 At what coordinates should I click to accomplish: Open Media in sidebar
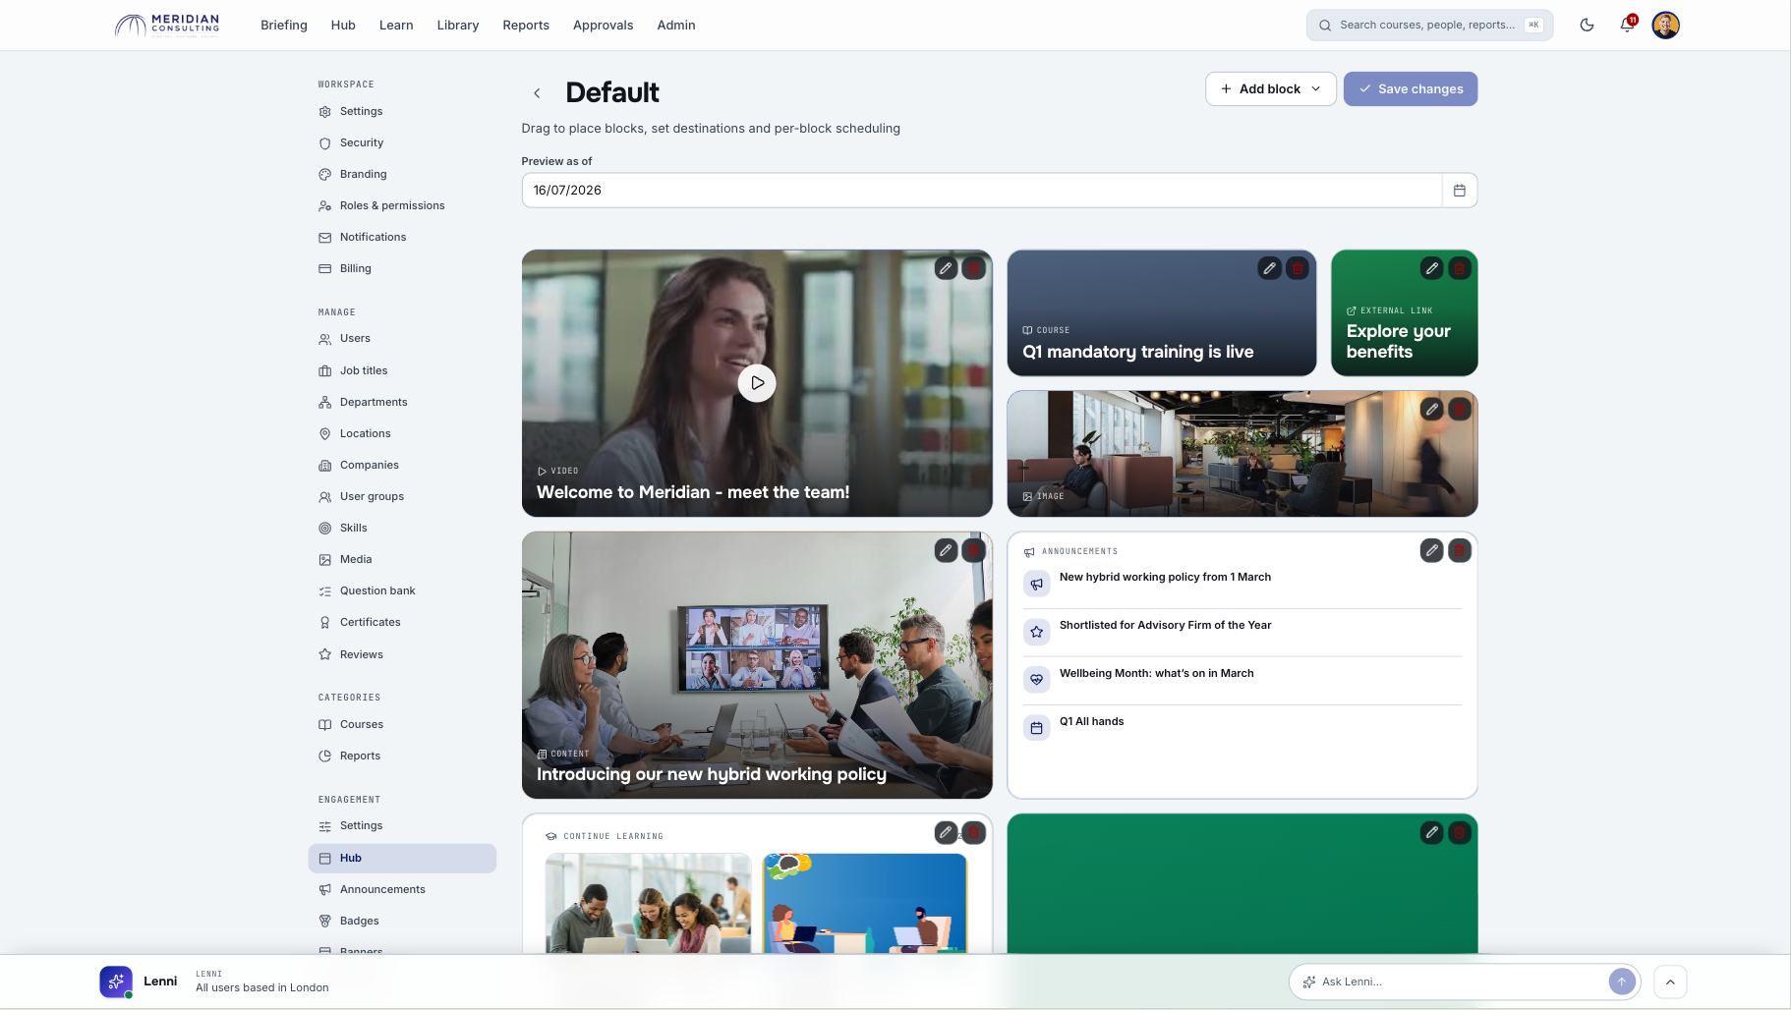pos(402,560)
